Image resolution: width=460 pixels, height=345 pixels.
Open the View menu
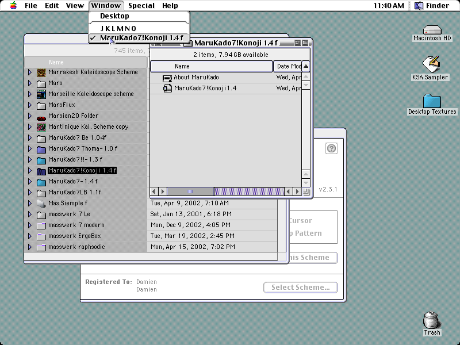pos(75,6)
